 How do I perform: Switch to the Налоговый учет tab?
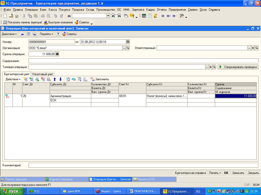(x=43, y=74)
